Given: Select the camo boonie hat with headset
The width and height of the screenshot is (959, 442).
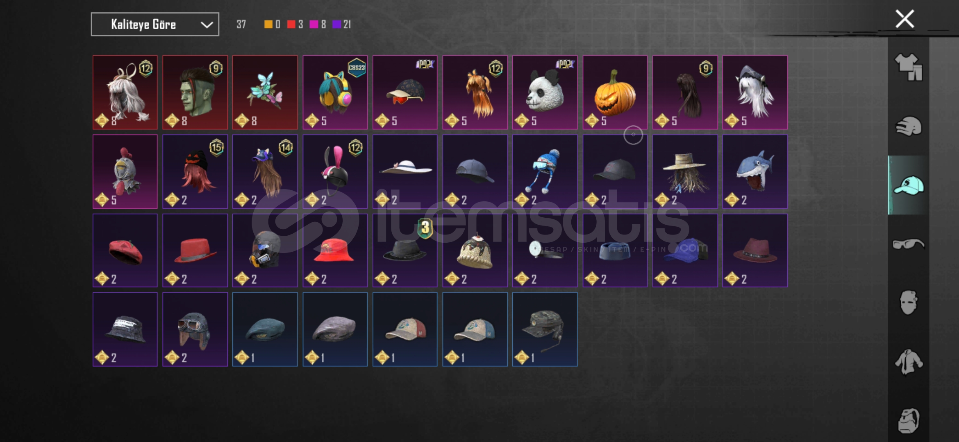Looking at the screenshot, I should 545,329.
